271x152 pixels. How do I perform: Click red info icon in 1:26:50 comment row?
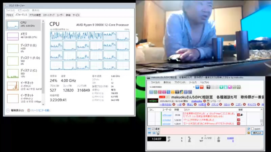pos(239,120)
